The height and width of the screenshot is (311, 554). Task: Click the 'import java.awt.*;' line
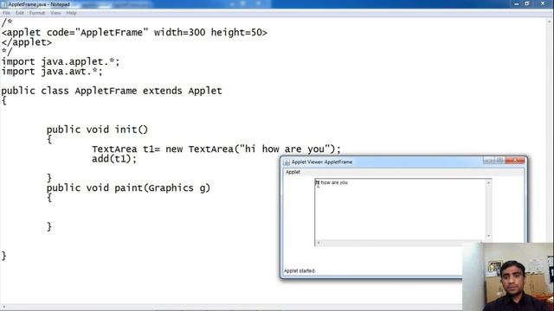coord(52,72)
